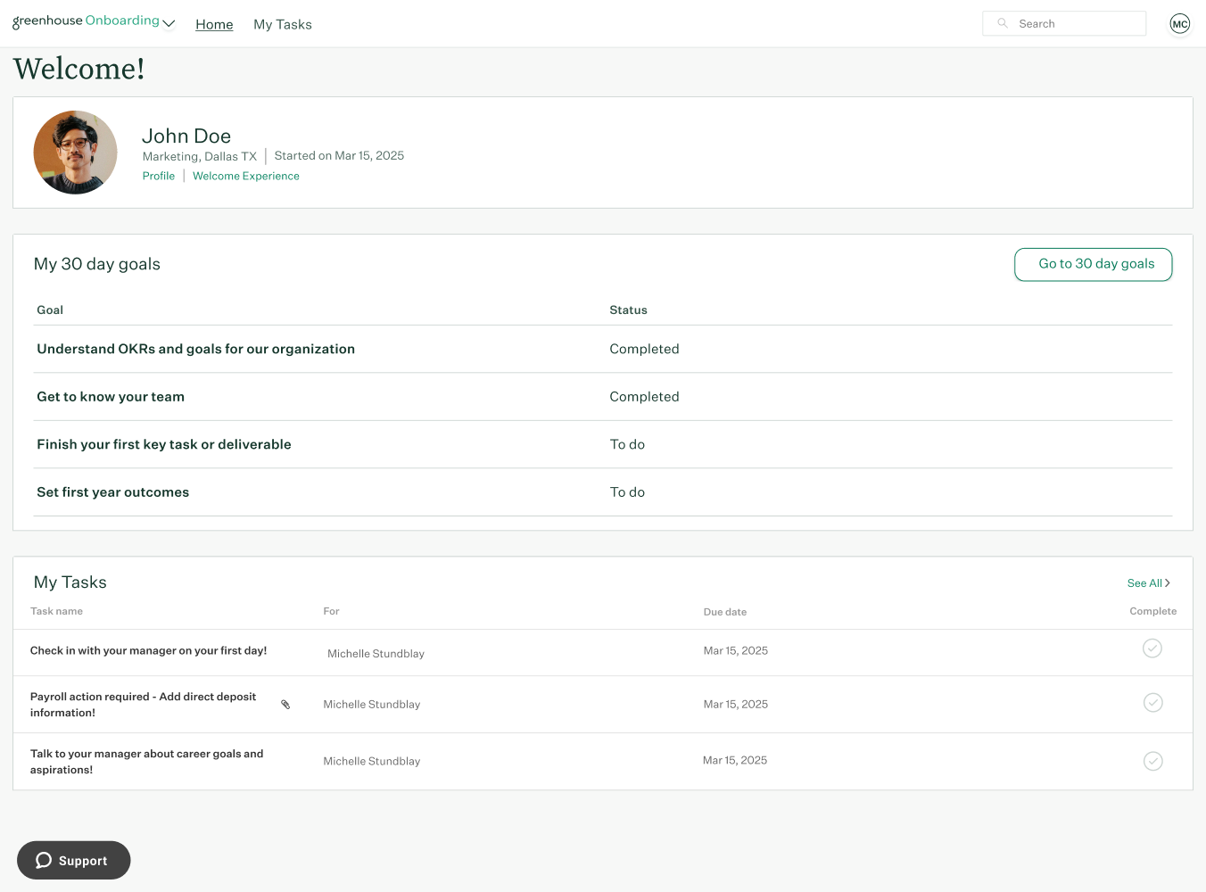Screen dimensions: 1206x892
Task: Open the MC user avatar menu
Action: pos(1179,24)
